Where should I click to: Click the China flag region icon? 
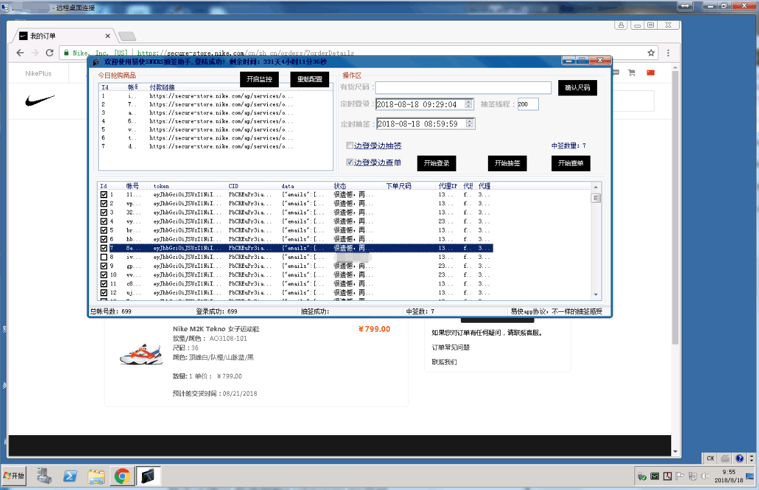tap(651, 72)
